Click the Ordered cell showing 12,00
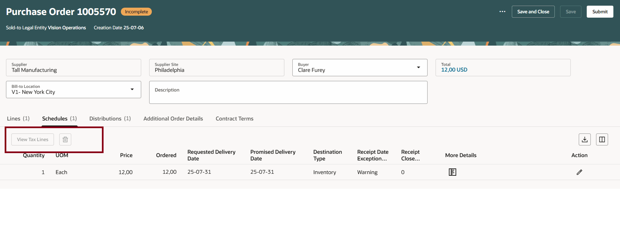 coord(169,172)
